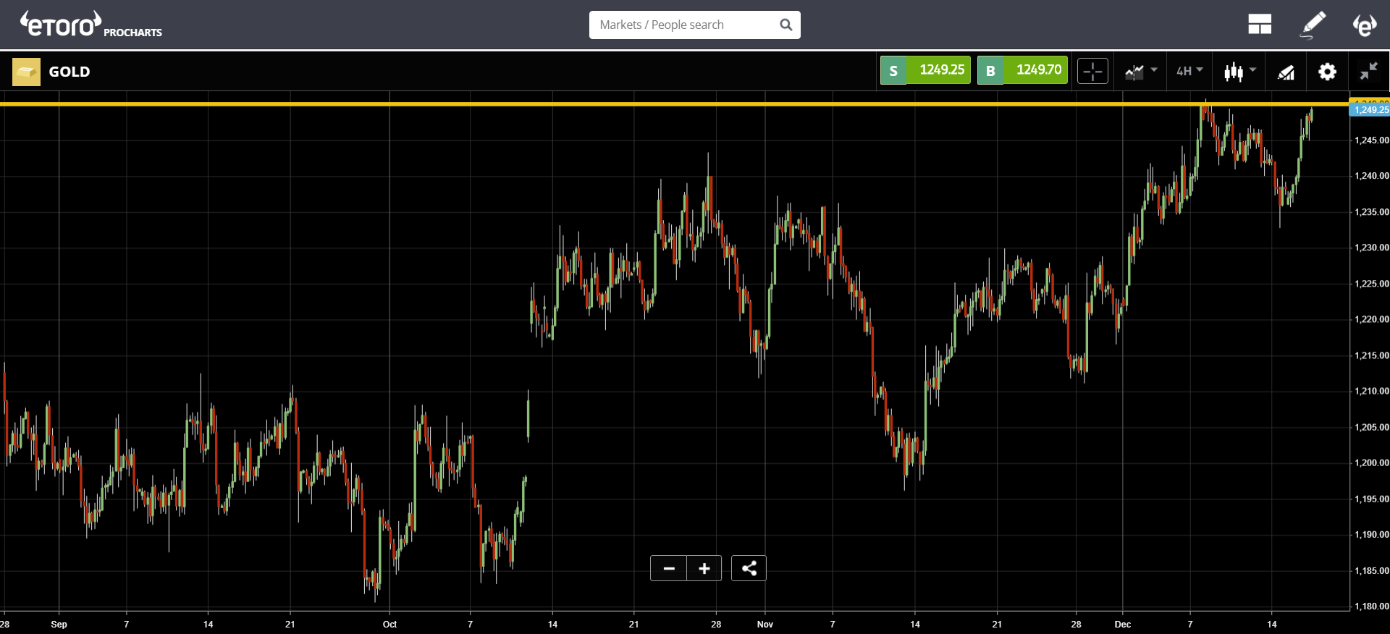Viewport: 1390px width, 634px height.
Task: Select the drawing pencil tool
Action: [x=1313, y=25]
